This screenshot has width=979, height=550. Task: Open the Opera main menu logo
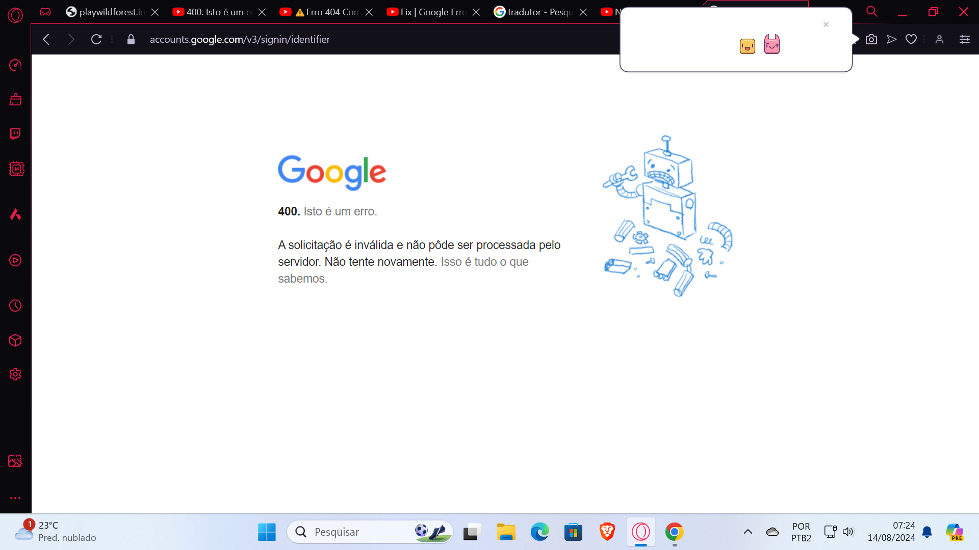[x=15, y=15]
